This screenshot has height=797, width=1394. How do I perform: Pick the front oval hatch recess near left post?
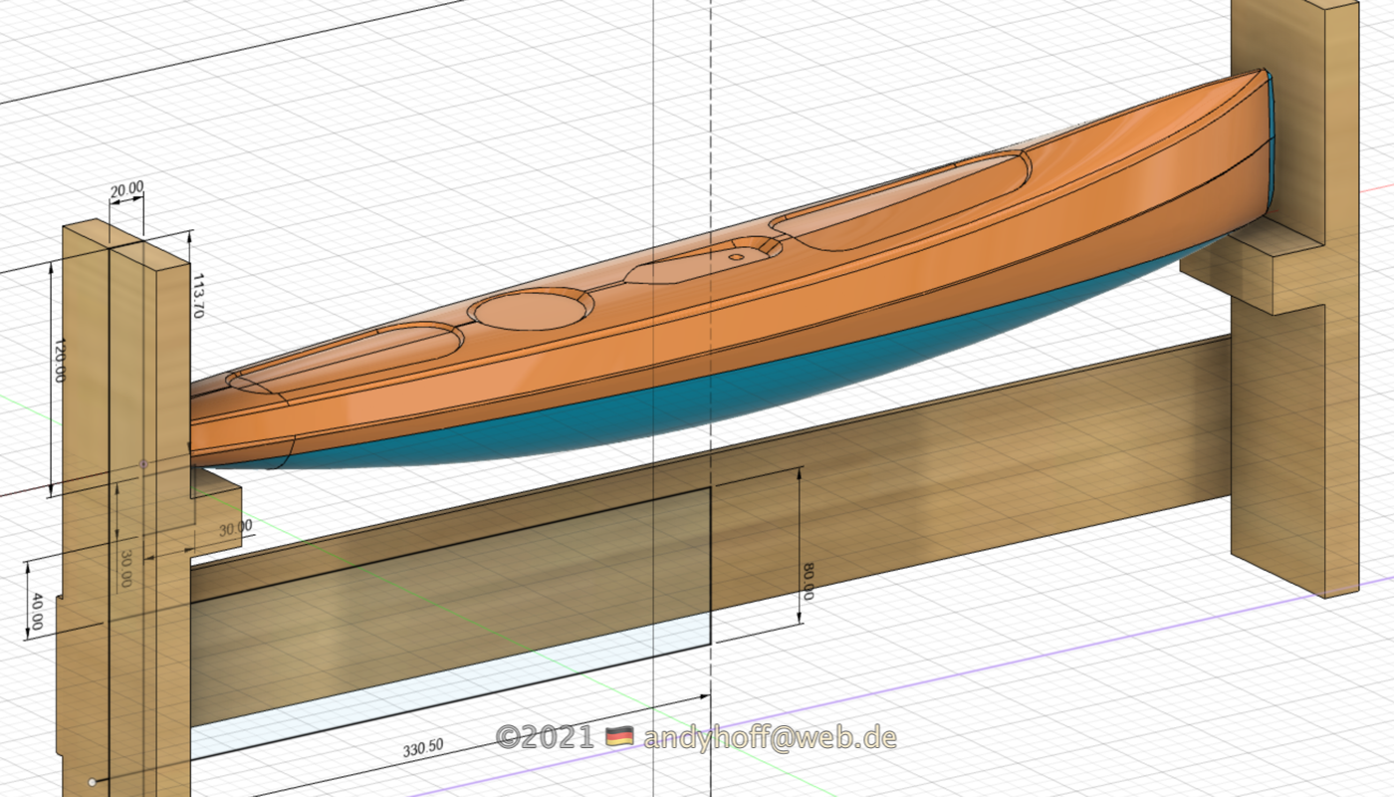[344, 354]
